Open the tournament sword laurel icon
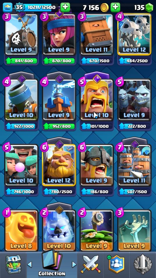The height and width of the screenshot is (278, 156). (x=143, y=264)
